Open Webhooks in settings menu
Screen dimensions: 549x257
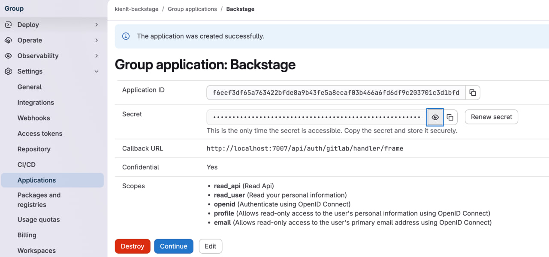(x=33, y=118)
